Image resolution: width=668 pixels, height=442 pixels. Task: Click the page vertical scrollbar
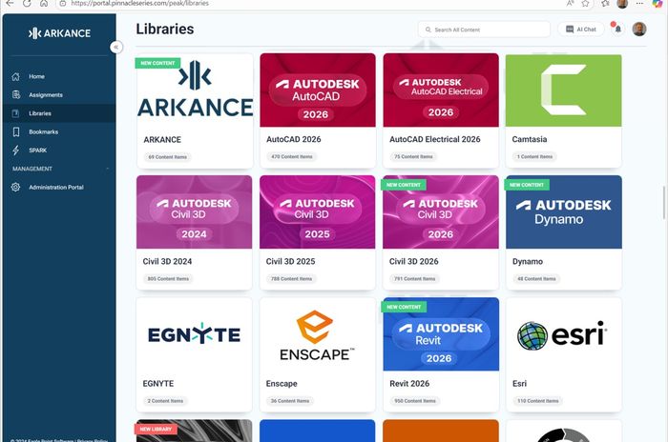tap(664, 202)
